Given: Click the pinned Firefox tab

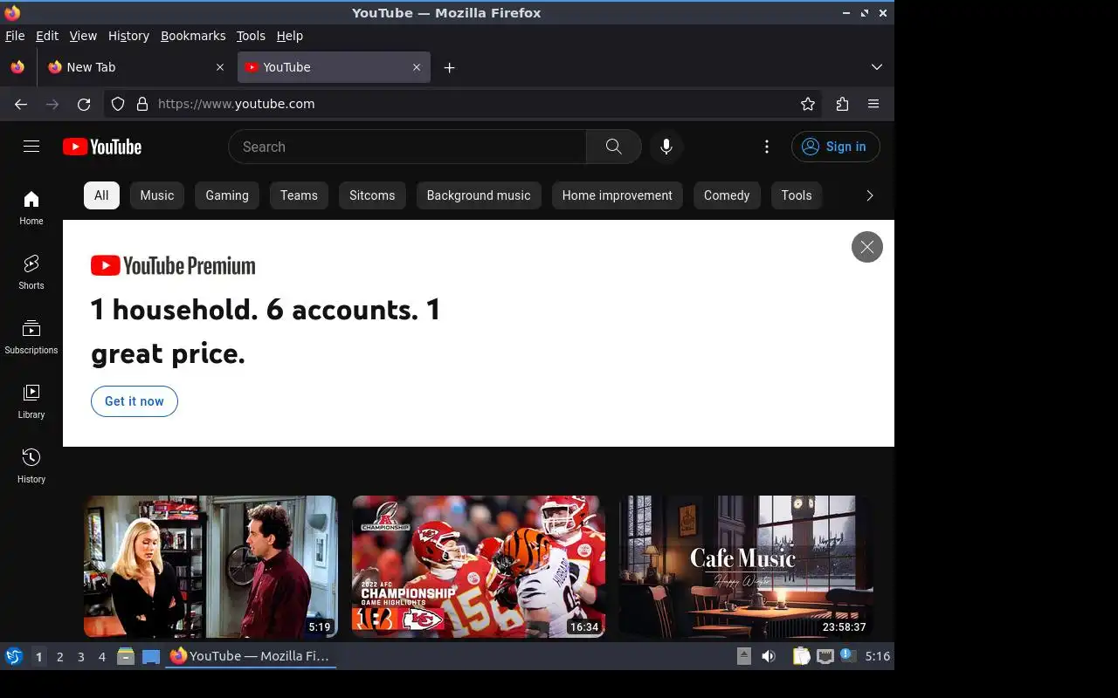Looking at the screenshot, I should pos(17,67).
